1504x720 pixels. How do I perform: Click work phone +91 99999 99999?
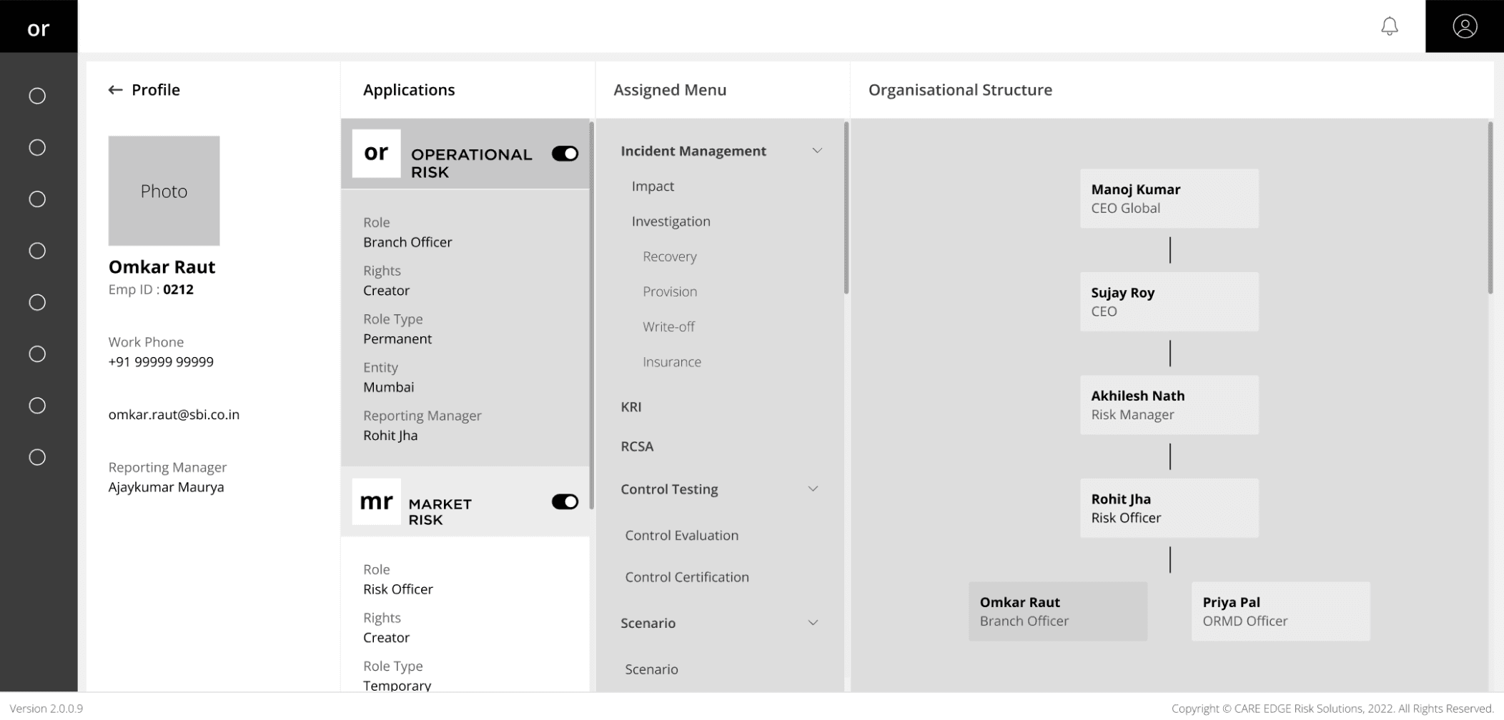(x=161, y=362)
